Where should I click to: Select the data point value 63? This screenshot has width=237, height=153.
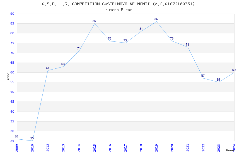63,64
